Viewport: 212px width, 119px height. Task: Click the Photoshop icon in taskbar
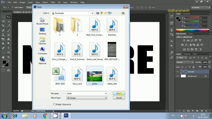(66, 116)
